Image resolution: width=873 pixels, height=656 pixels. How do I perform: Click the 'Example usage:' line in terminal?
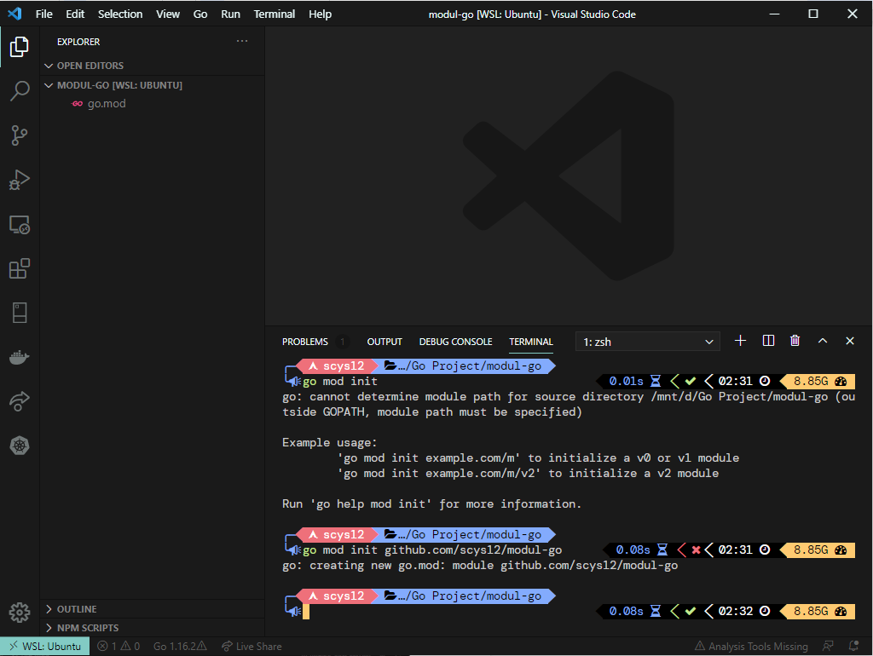(330, 443)
